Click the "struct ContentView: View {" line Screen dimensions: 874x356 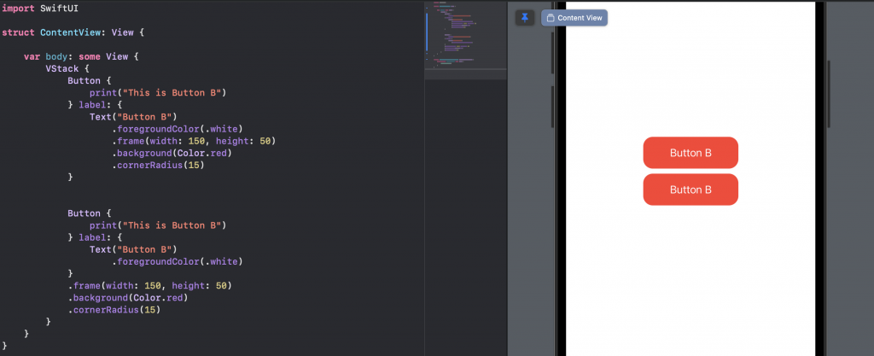pos(73,32)
